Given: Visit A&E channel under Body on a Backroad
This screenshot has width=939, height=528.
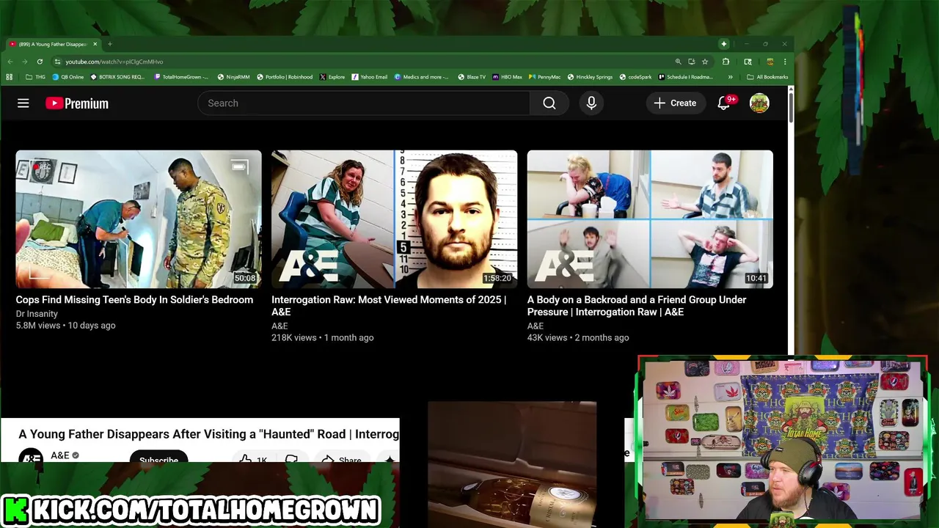Looking at the screenshot, I should (536, 326).
